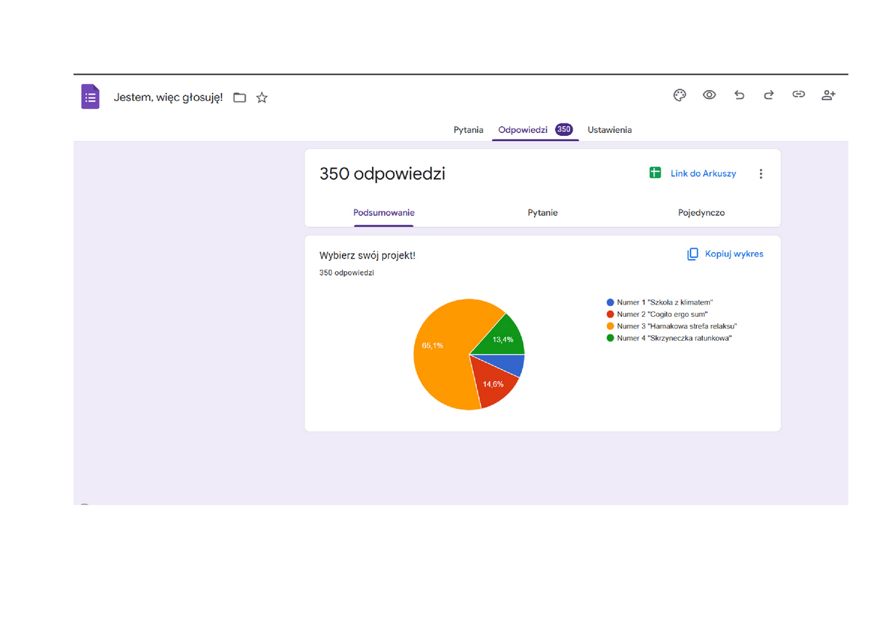The height and width of the screenshot is (617, 872).
Task: Show the Podsumowanie responses view
Action: click(x=384, y=213)
